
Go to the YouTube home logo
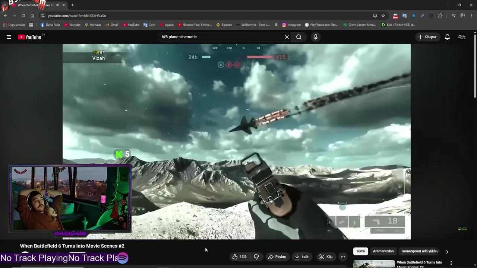click(x=29, y=37)
